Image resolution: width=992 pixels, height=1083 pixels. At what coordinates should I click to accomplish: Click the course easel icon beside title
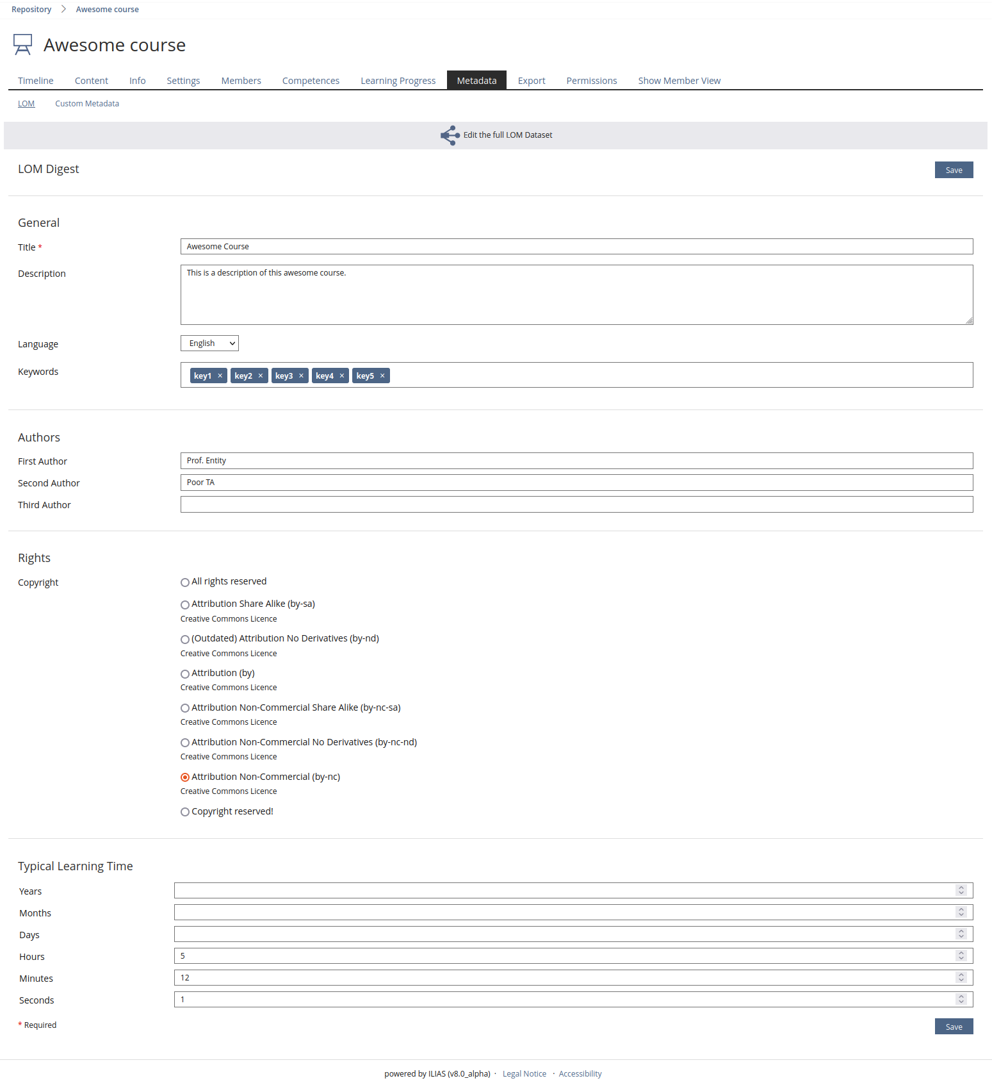click(22, 45)
